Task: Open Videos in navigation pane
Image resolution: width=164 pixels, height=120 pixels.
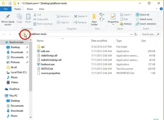Action: pos(14,82)
